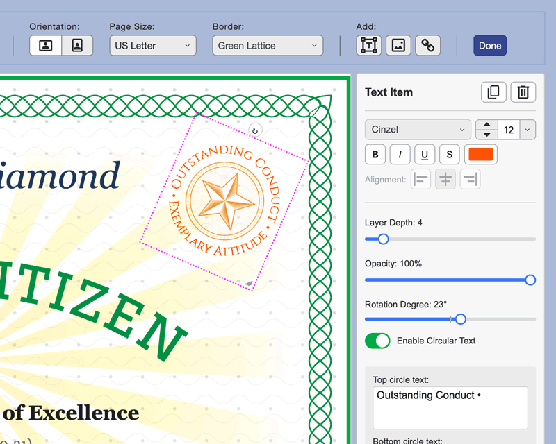The image size is (556, 444).
Task: Click the resize handle on the seal selection
Action: coord(249,283)
